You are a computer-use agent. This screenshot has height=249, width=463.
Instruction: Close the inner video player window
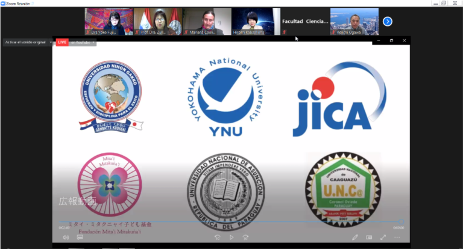click(x=405, y=41)
